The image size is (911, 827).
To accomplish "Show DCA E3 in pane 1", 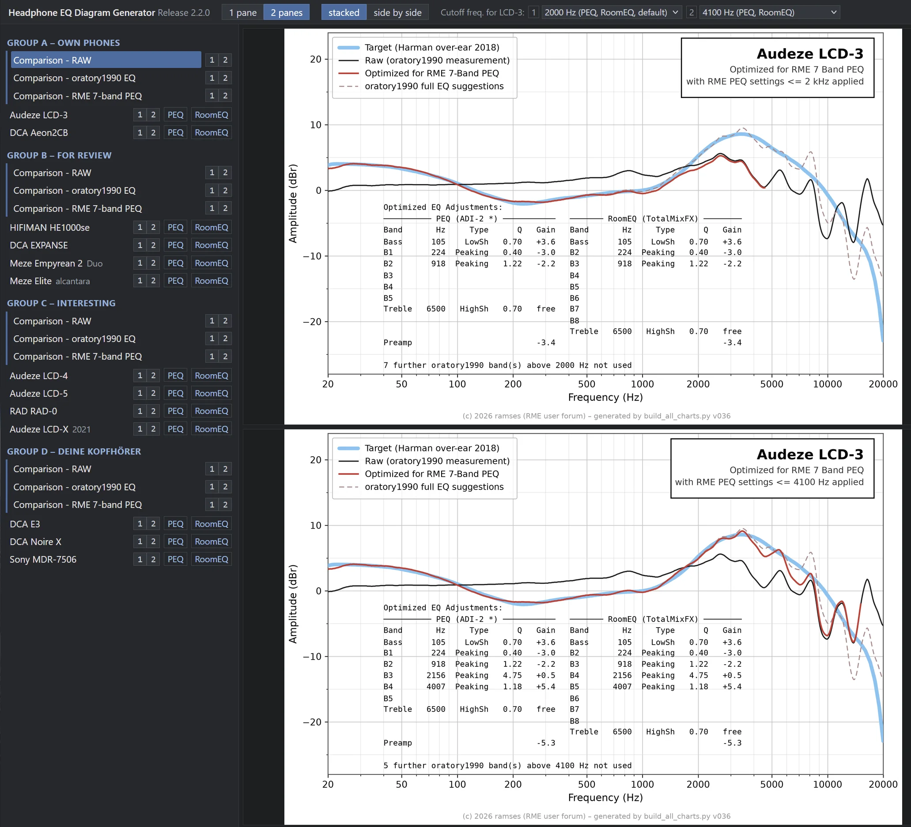I will tap(140, 524).
